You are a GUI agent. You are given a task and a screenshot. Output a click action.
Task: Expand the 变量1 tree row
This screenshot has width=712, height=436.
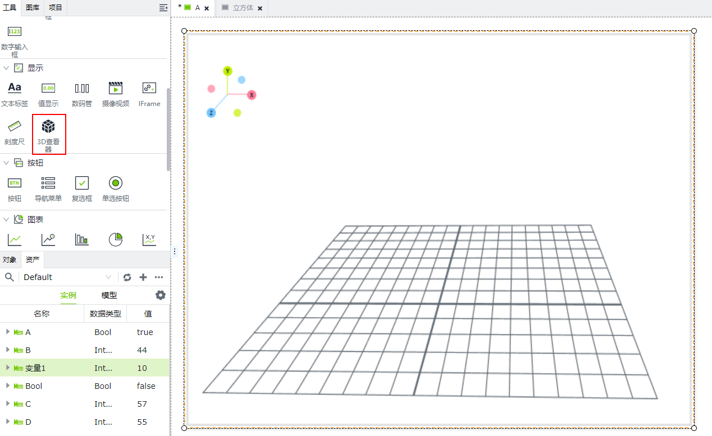click(8, 368)
